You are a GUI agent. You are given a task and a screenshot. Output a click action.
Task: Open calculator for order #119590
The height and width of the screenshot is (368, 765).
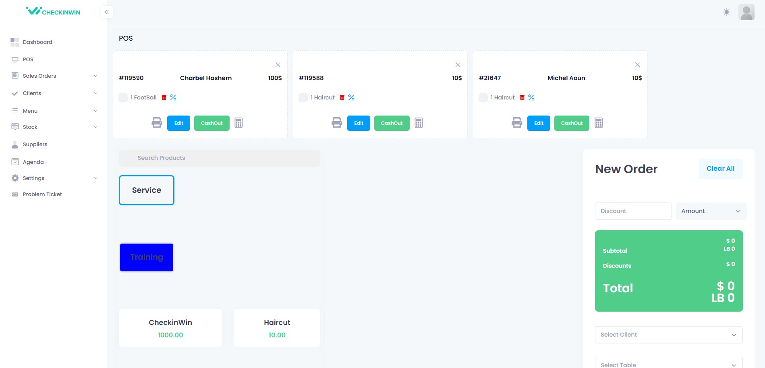tap(238, 123)
